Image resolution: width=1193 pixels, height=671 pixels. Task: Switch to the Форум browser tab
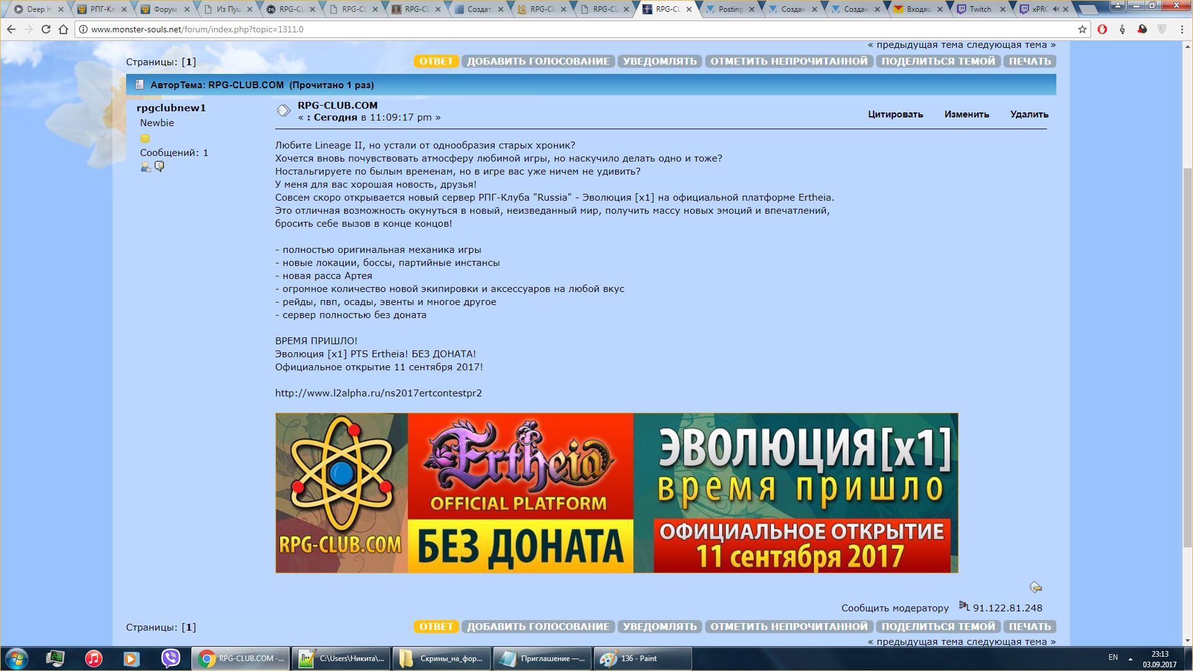(165, 9)
